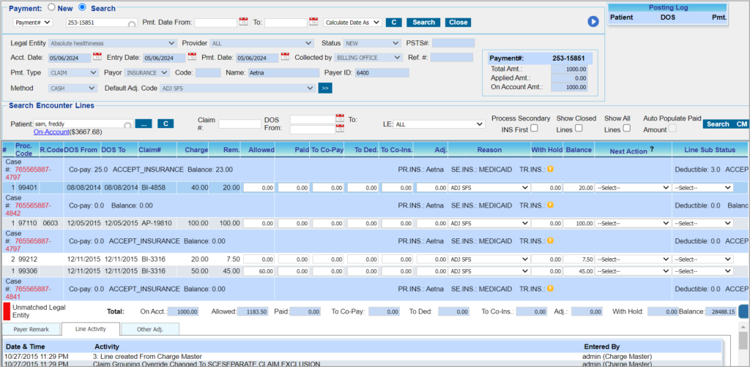The image size is (750, 367).
Task: Expand the Legal Entity dropdown
Action: (113, 43)
